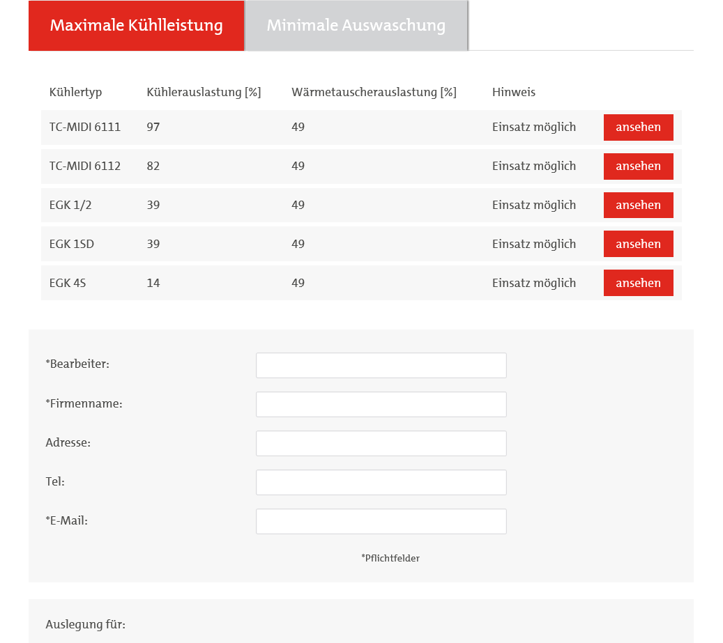The image size is (723, 643).
Task: Open the Minimale Auswaschung tab
Action: (356, 26)
